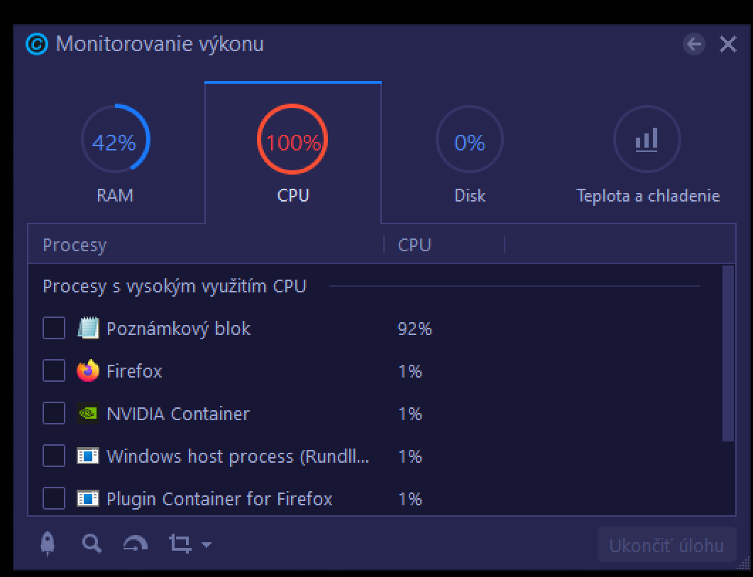Screen dimensions: 753x577
Task: Click the speedometer gauge icon
Action: coord(136,544)
